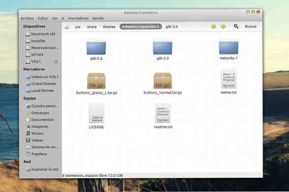Click the Buscar button
This screenshot has height=192, width=289.
point(251,26)
